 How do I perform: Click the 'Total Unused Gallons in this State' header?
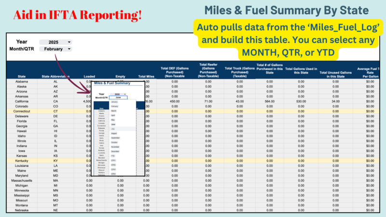pyautogui.click(x=335, y=75)
